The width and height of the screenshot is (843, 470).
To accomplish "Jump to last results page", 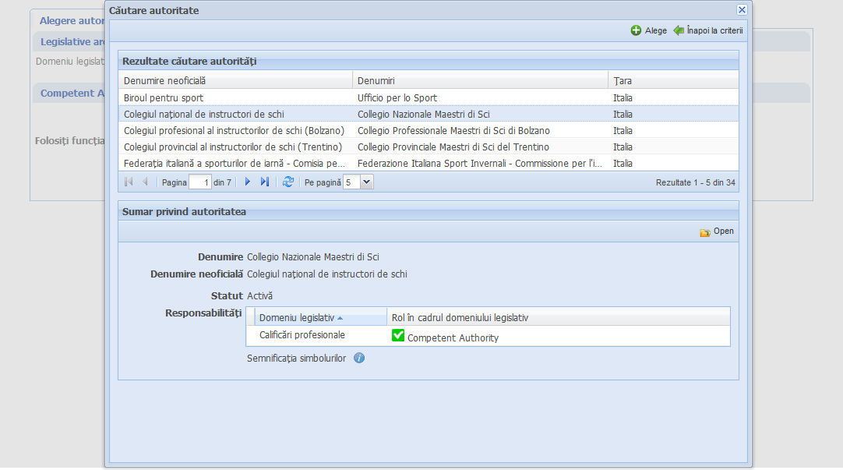I will click(265, 182).
